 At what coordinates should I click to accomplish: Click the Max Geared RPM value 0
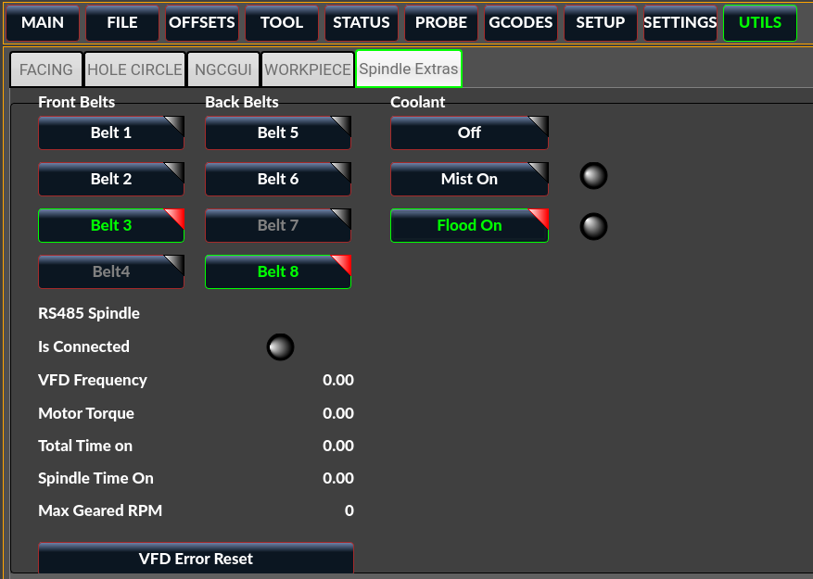tap(349, 510)
